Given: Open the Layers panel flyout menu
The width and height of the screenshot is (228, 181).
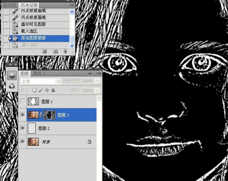Looking at the screenshot, I should pos(99,74).
